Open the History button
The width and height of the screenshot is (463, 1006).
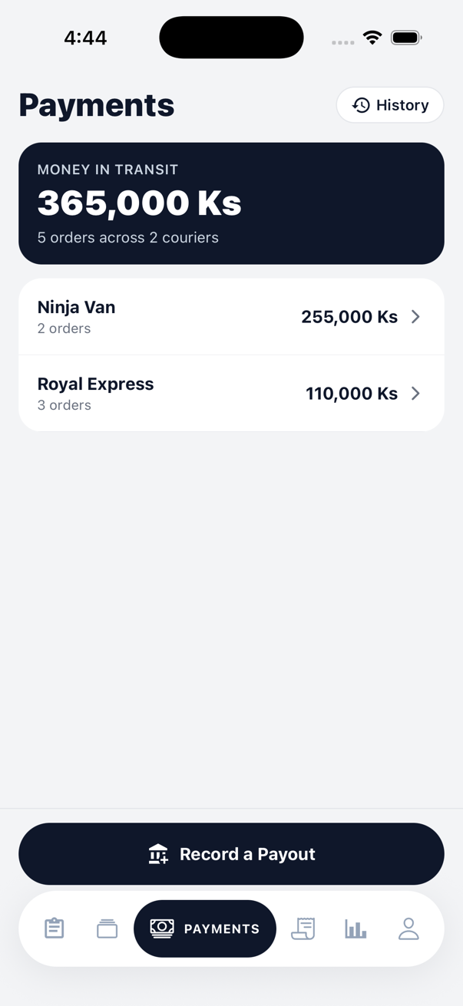390,105
